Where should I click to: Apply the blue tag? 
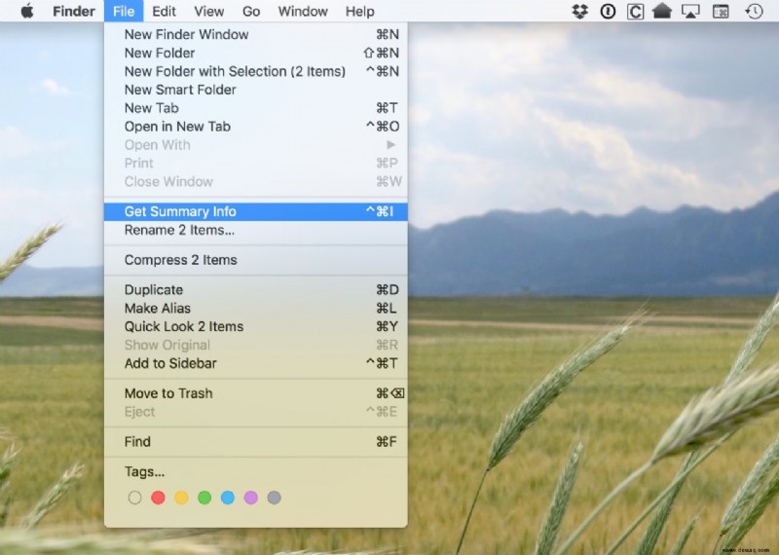(x=228, y=498)
